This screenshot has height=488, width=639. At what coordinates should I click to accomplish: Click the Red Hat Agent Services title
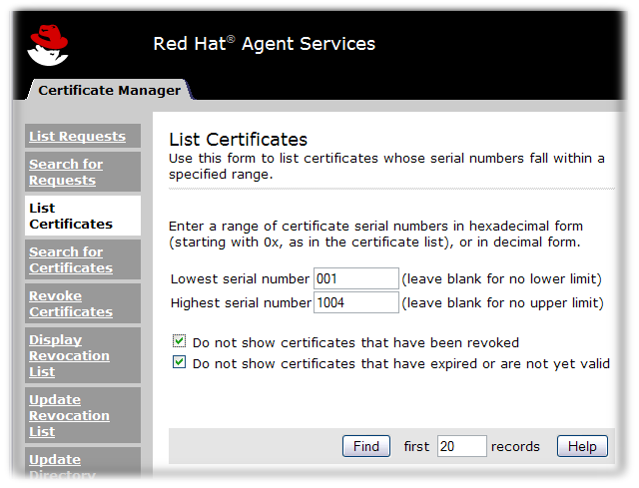tap(264, 44)
